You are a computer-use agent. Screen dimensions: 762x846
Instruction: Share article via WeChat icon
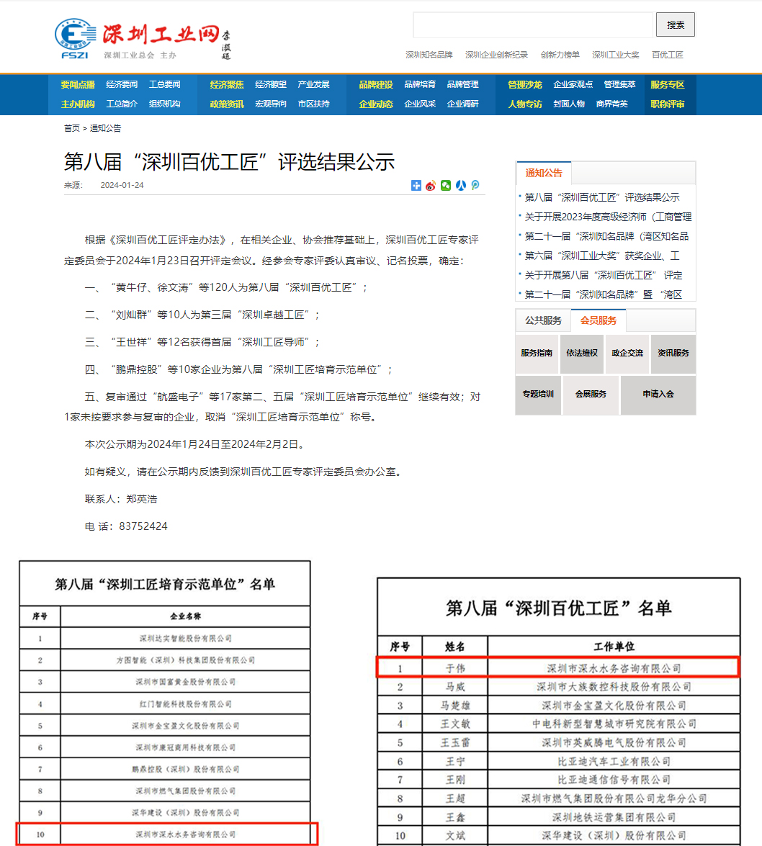coord(446,186)
